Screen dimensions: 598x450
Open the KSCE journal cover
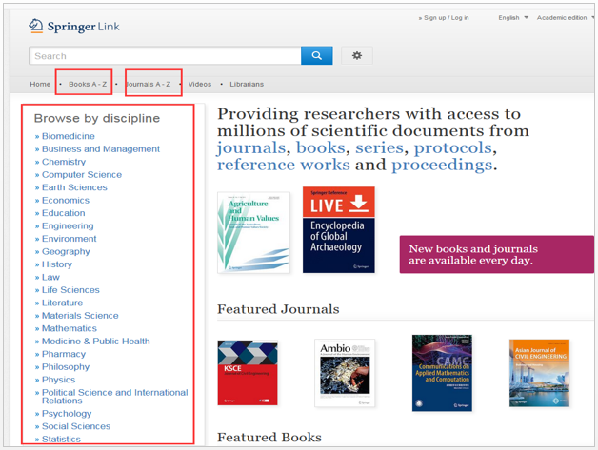[x=248, y=373]
